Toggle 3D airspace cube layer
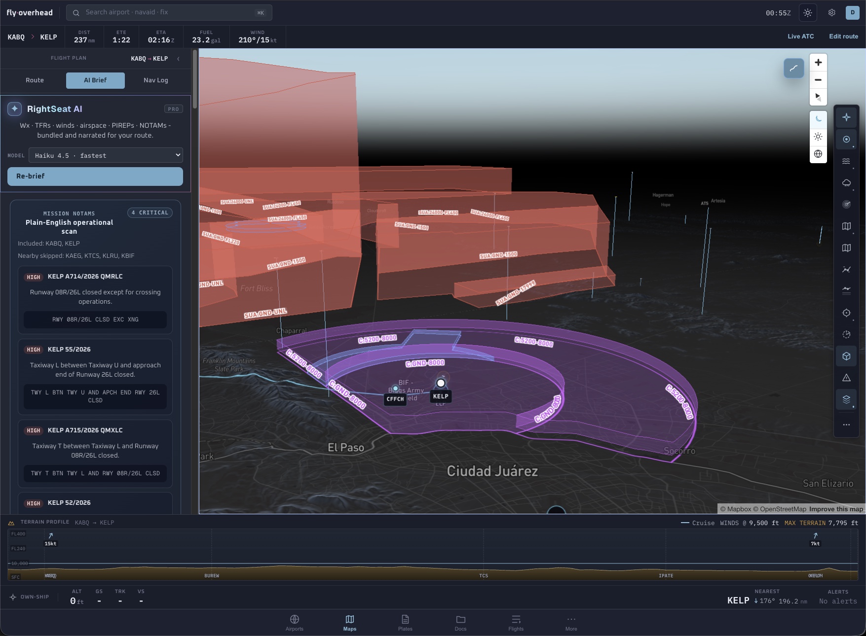 coord(846,356)
